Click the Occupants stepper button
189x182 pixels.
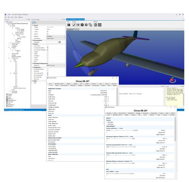coord(60,42)
